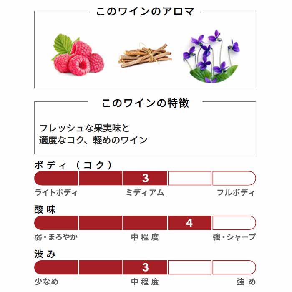Click the wine description text フレッシュな果実味と
This screenshot has height=292, width=292.
pyautogui.click(x=84, y=128)
